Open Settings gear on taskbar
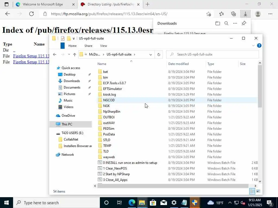 pos(174,203)
